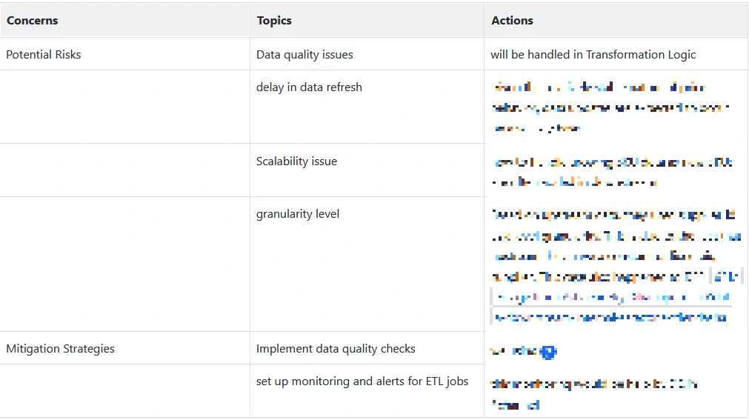Click 'set up monitoring and alerts' cell
Image resolution: width=749 pixels, height=420 pixels.
click(362, 381)
